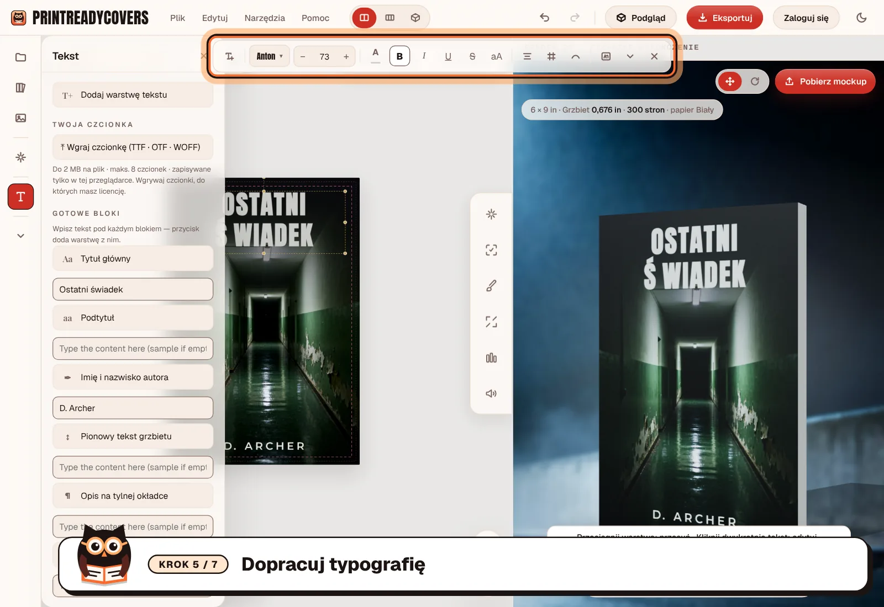The image size is (884, 607).
Task: Click Wgraj czcionkę upload button
Action: coord(133,147)
